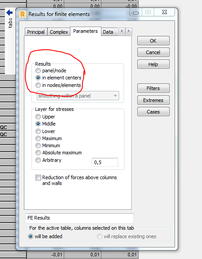Open Help for this dialog
Screen dimensions: 202x259
click(x=153, y=64)
